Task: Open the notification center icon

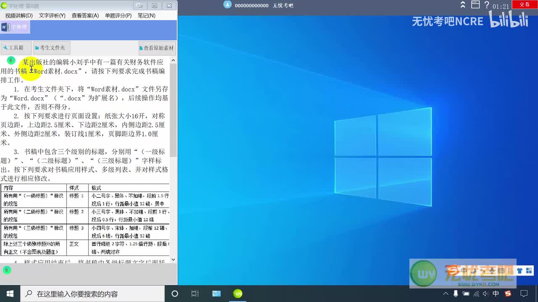Action: click(524, 294)
